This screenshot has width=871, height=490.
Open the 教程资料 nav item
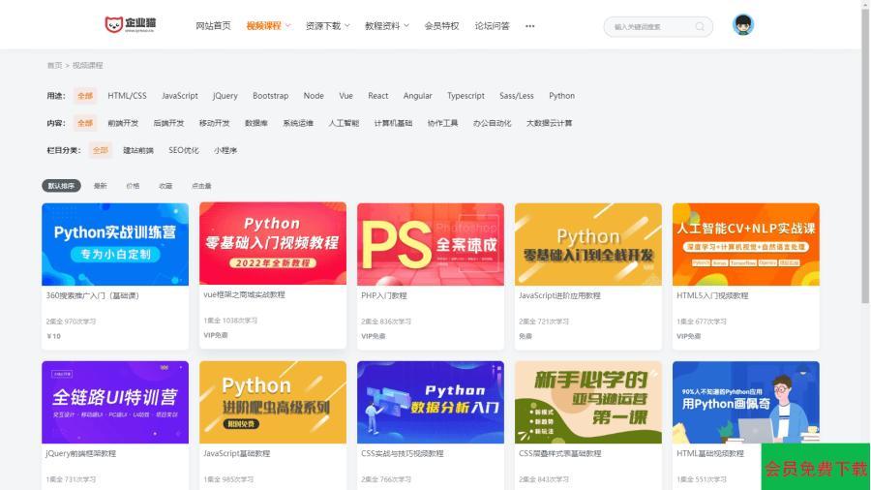click(x=382, y=26)
